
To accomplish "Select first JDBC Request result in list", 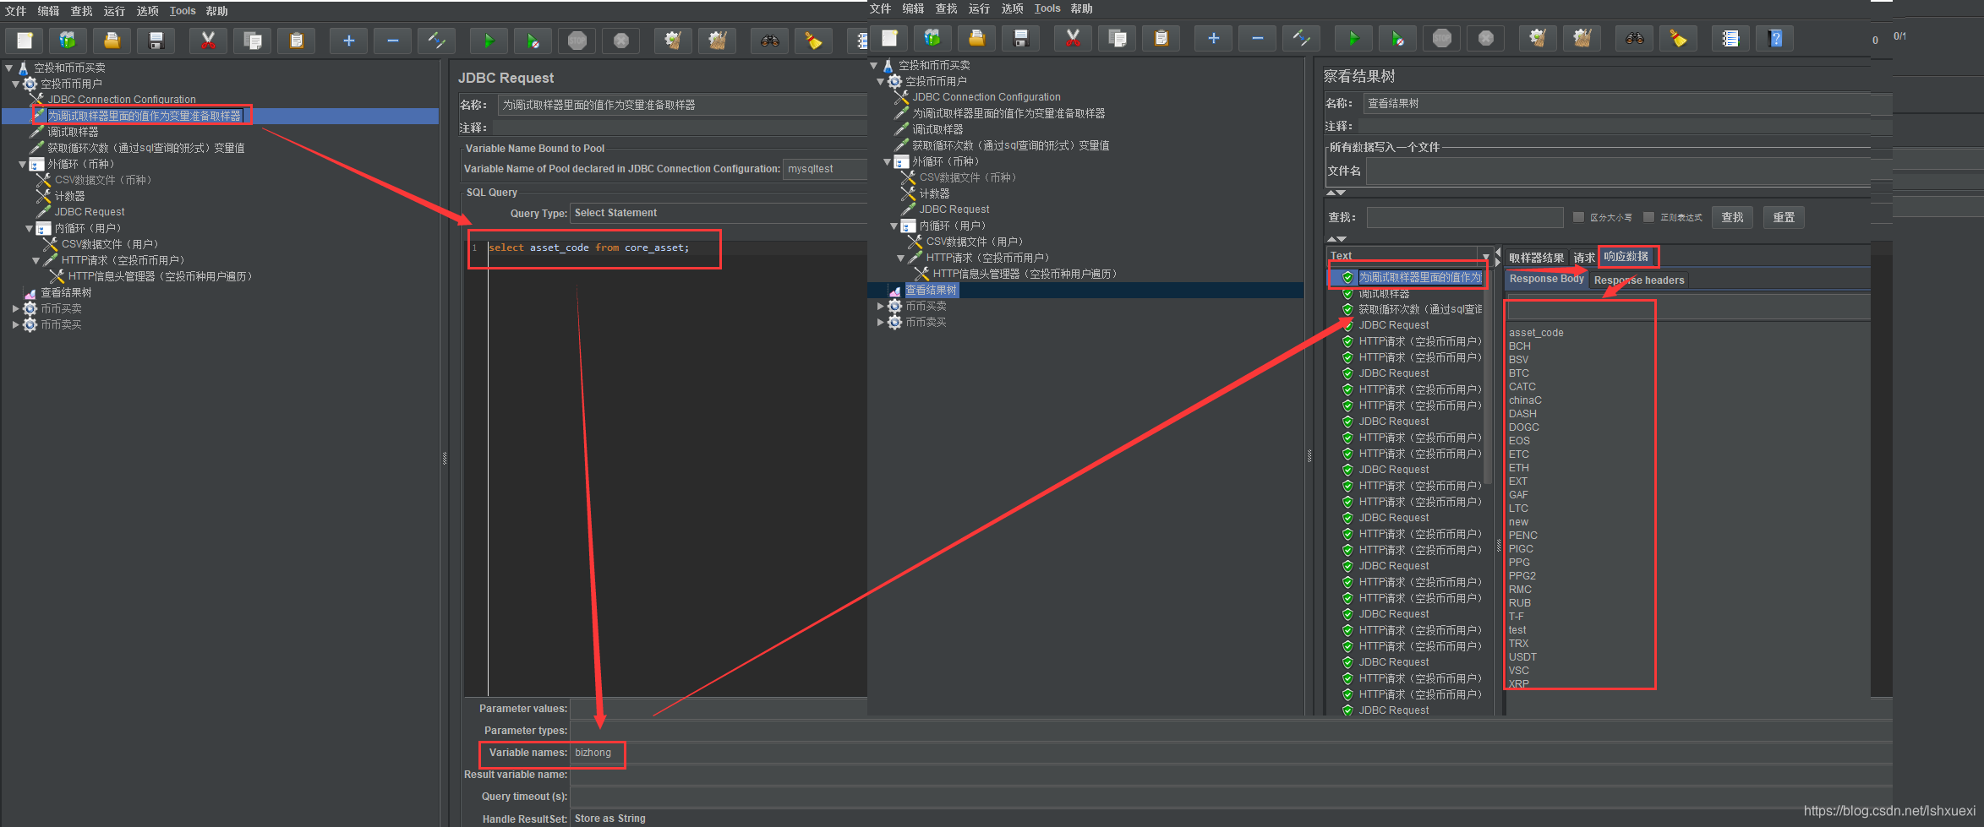I will coord(1393,325).
